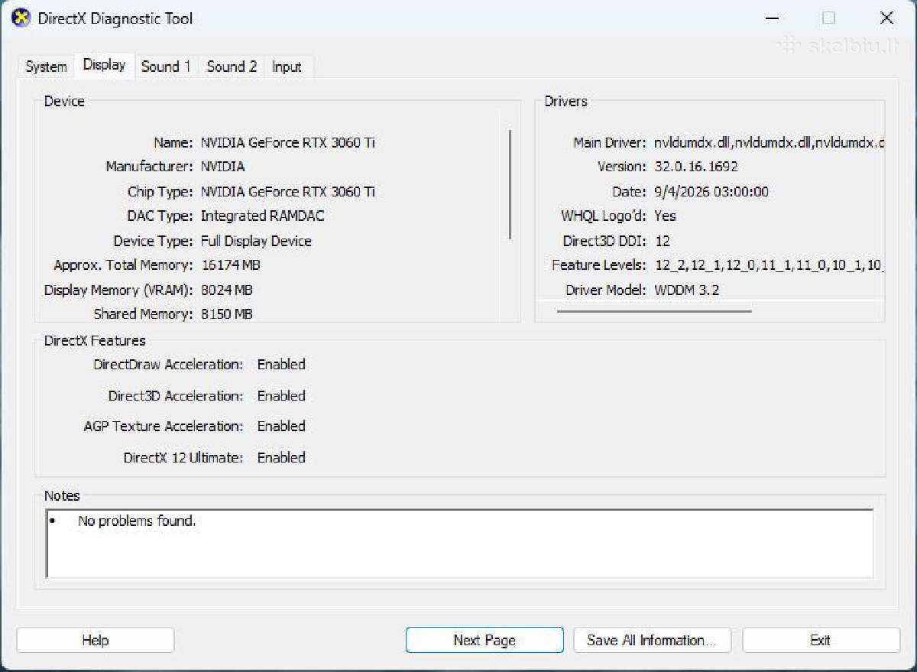Click the Integrated RAMDAC value
The image size is (917, 672).
click(262, 216)
